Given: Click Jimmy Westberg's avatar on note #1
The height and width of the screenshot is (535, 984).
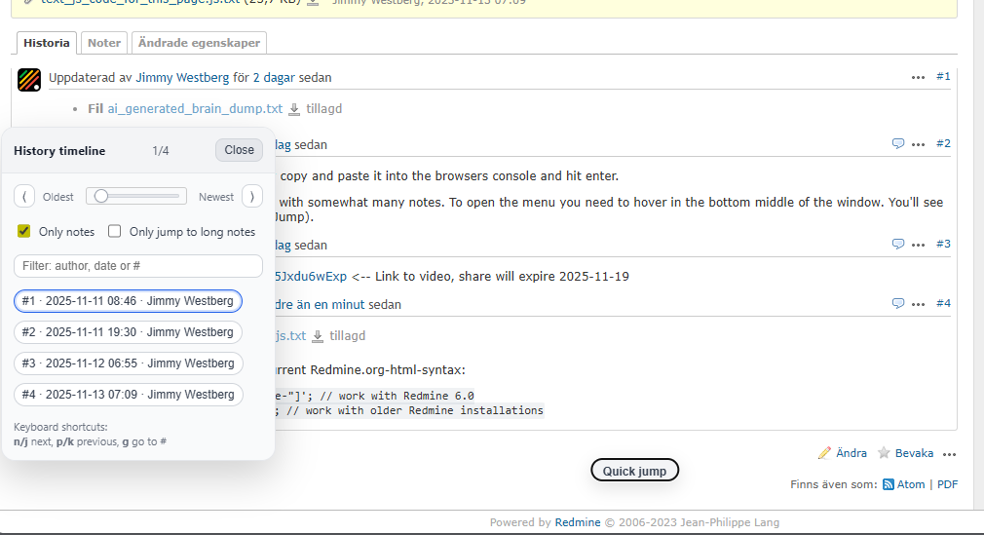Looking at the screenshot, I should (29, 79).
